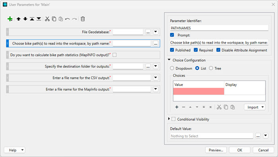Check the calculate bike path statistics checkbox
The width and height of the screenshot is (278, 157).
click(115, 55)
